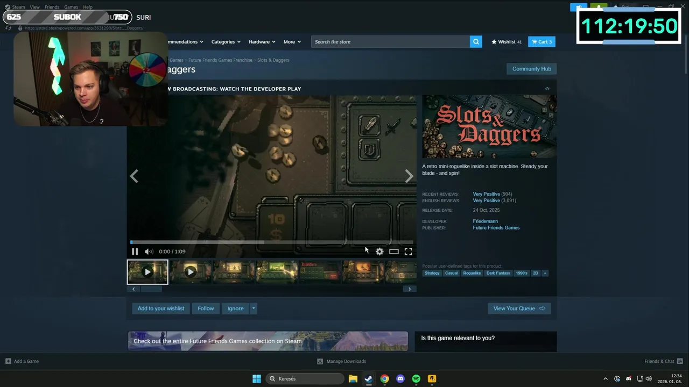The width and height of the screenshot is (689, 387).
Task: Open the Friends menu
Action: pyautogui.click(x=52, y=7)
